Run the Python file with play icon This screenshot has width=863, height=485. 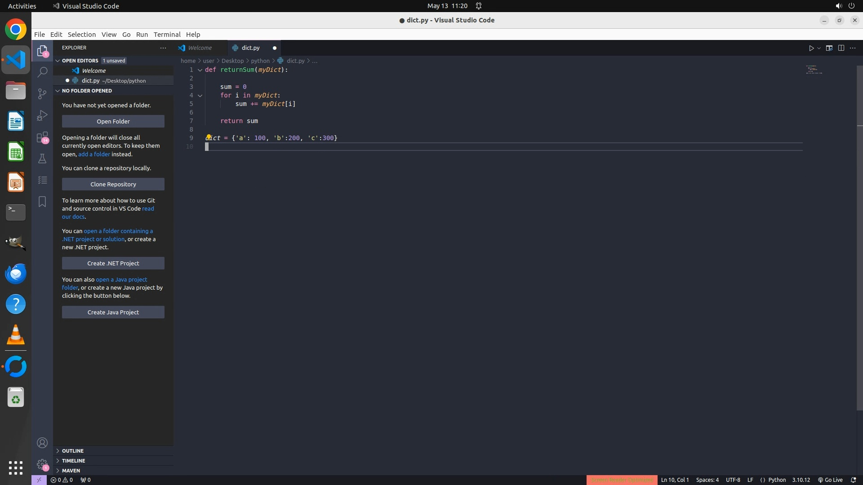tap(811, 48)
